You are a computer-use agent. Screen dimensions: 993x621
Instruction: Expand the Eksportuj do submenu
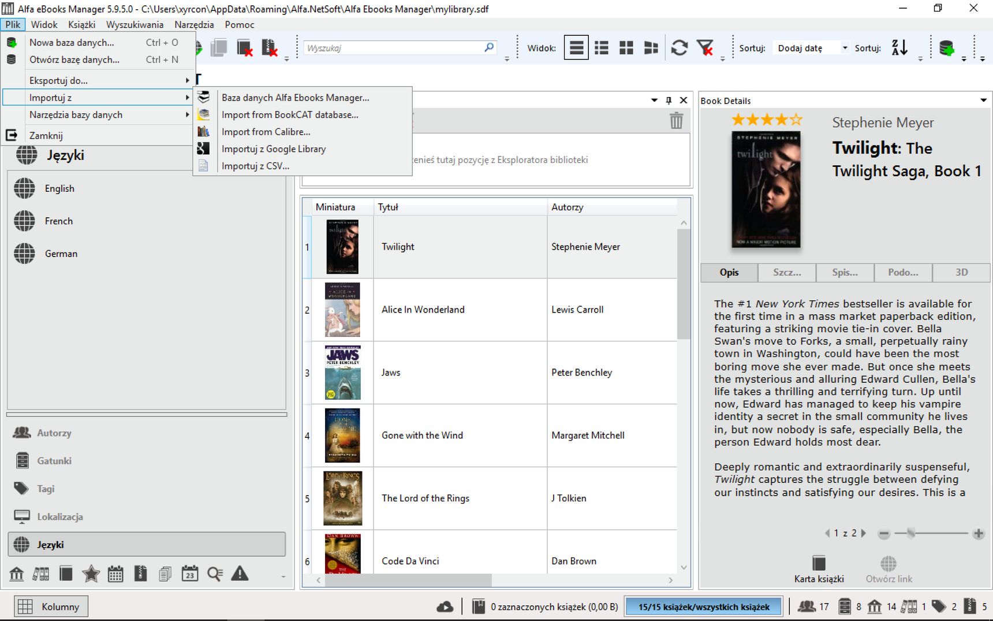[x=97, y=80]
